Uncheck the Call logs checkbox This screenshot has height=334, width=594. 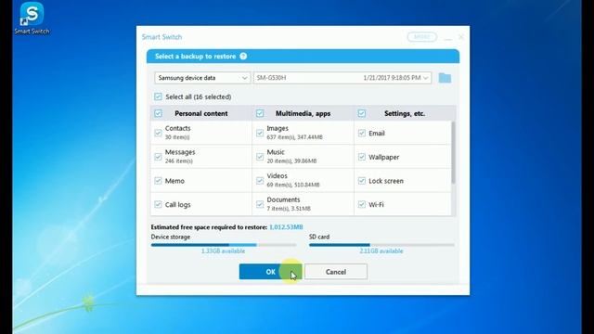[x=158, y=204]
